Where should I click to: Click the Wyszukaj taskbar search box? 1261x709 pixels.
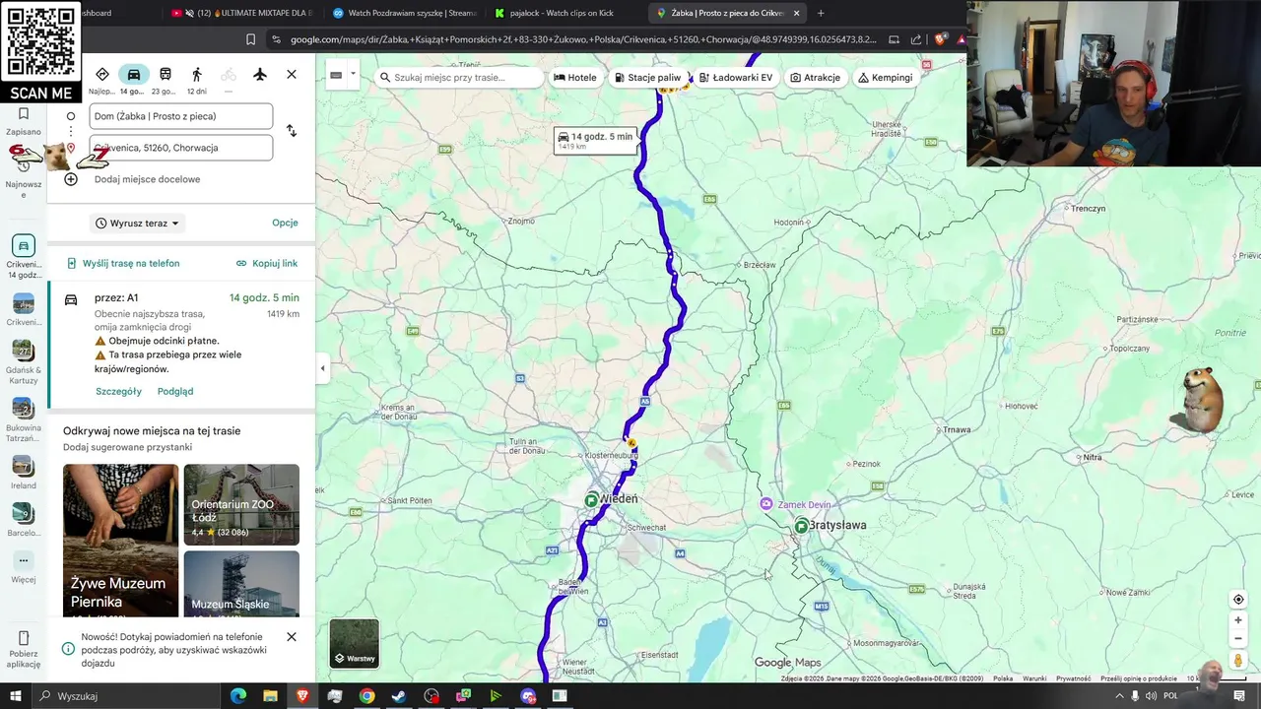click(x=128, y=696)
